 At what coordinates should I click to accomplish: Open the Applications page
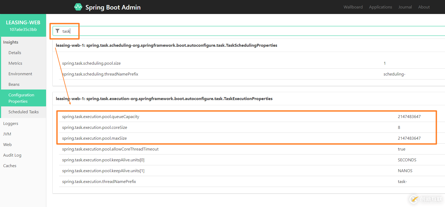(x=380, y=7)
